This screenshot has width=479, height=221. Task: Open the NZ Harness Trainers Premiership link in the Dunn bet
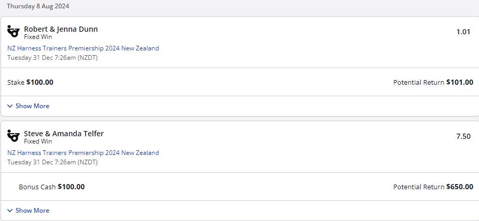(83, 48)
